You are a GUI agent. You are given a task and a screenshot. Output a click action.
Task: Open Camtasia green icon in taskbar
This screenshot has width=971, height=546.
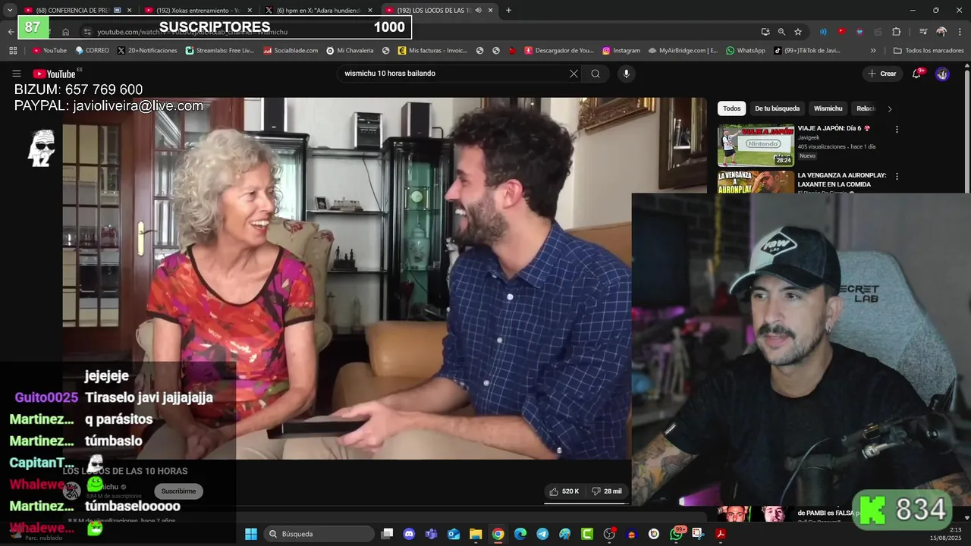[587, 534]
